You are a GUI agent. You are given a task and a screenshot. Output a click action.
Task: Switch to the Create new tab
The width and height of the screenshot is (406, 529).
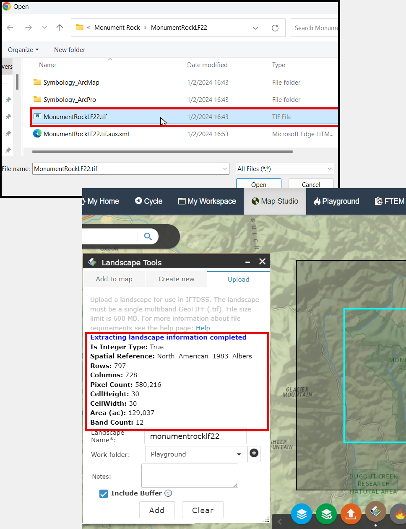tap(176, 279)
